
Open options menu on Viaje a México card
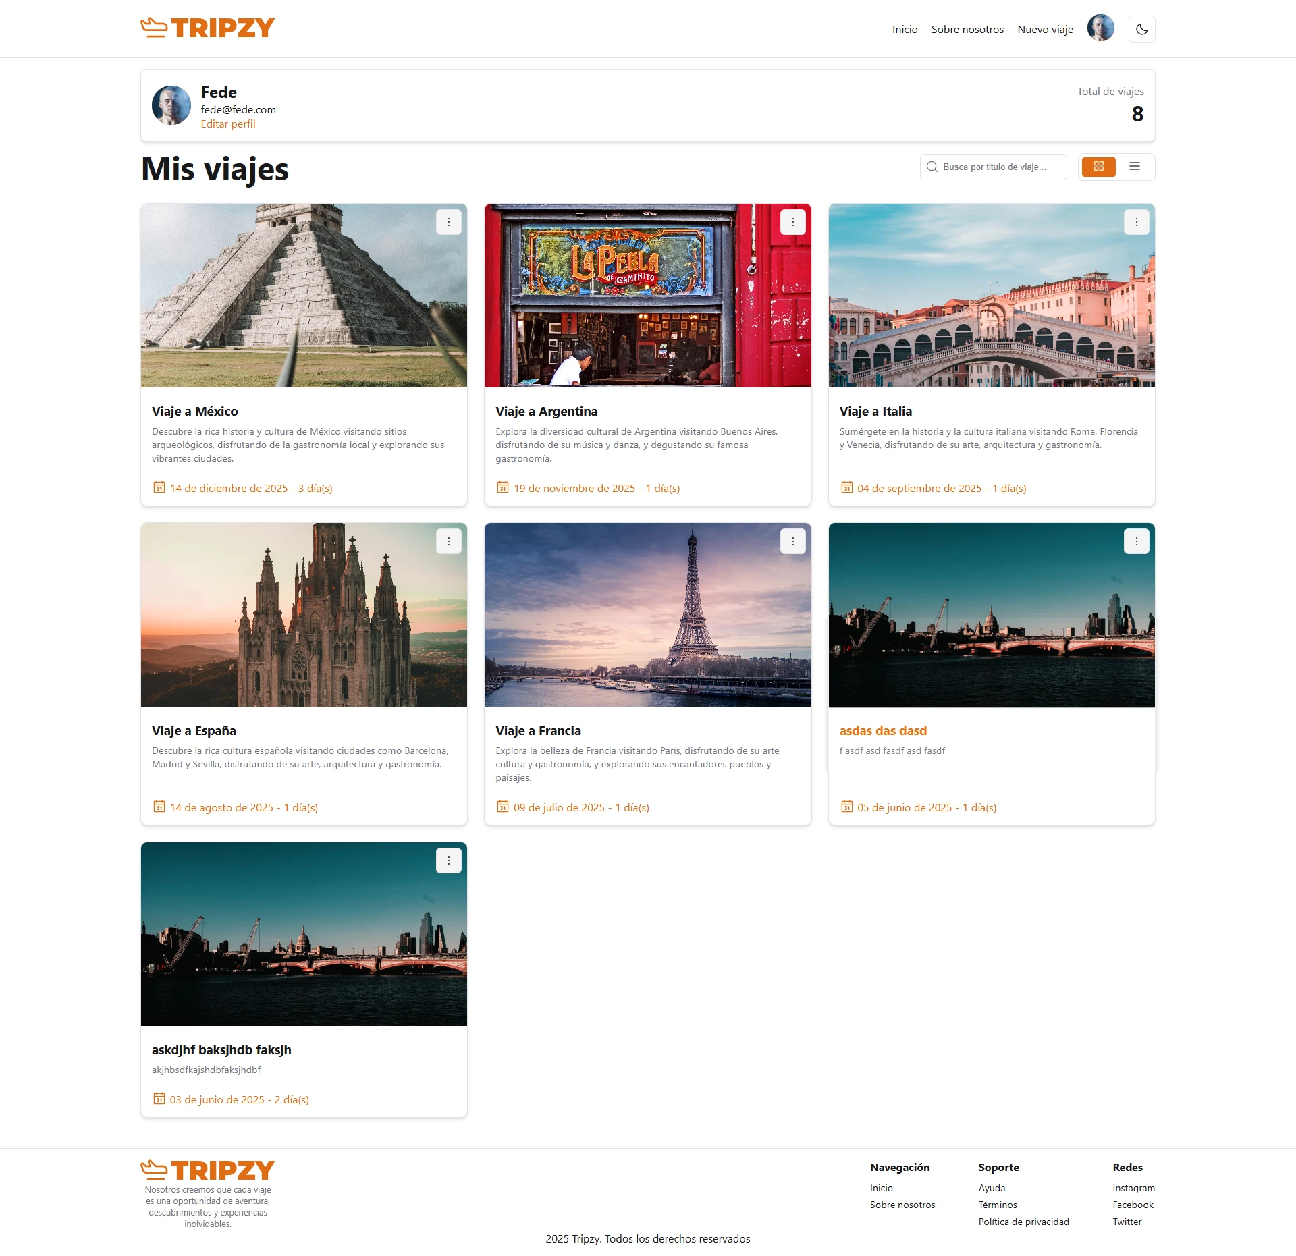tap(449, 221)
